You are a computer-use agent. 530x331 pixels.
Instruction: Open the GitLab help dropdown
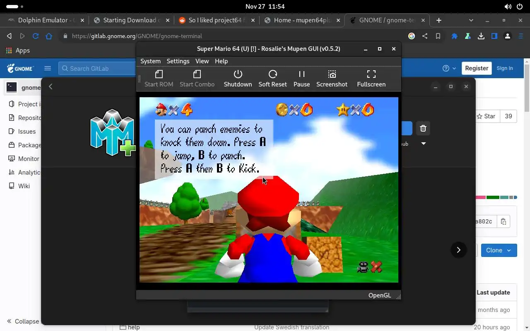(449, 68)
